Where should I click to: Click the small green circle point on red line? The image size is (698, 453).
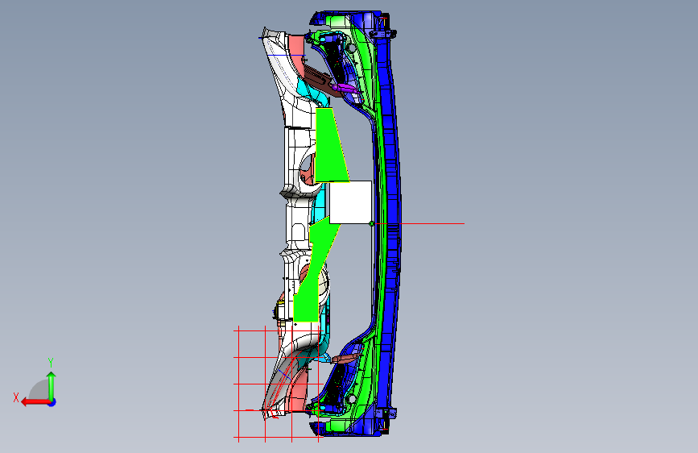click(372, 224)
